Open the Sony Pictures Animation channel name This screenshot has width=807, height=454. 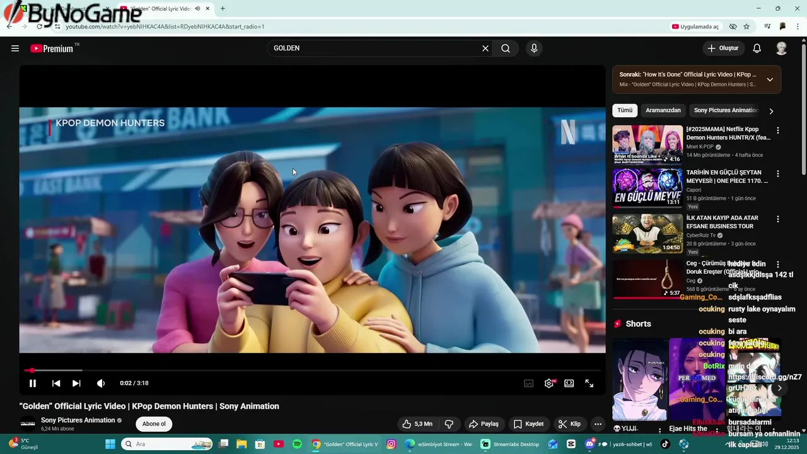click(x=78, y=420)
